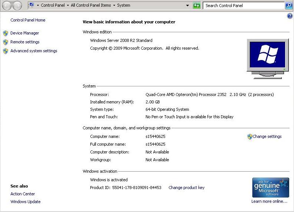The image size is (294, 212).
Task: Open Windows Update from See also
Action: (26, 202)
